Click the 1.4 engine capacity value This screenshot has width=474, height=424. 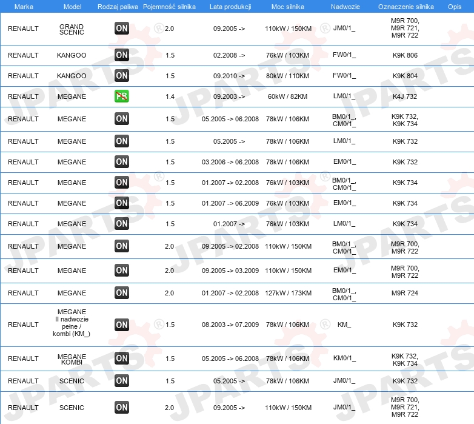click(170, 96)
